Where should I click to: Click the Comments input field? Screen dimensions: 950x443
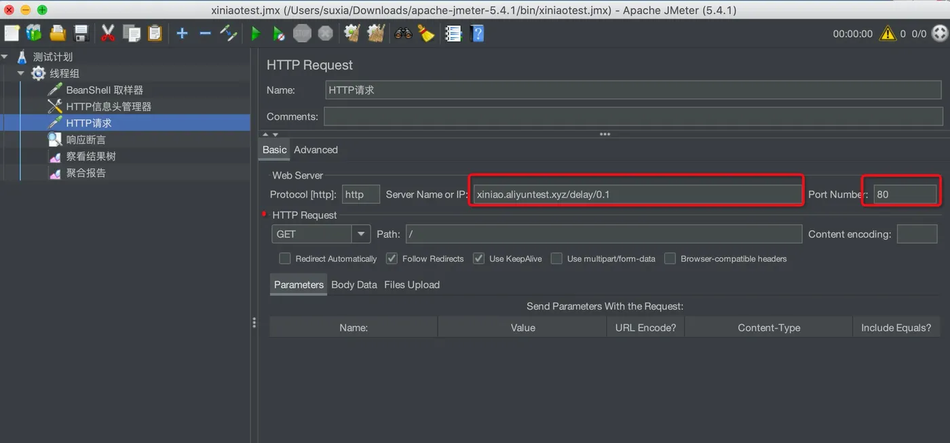tap(633, 117)
